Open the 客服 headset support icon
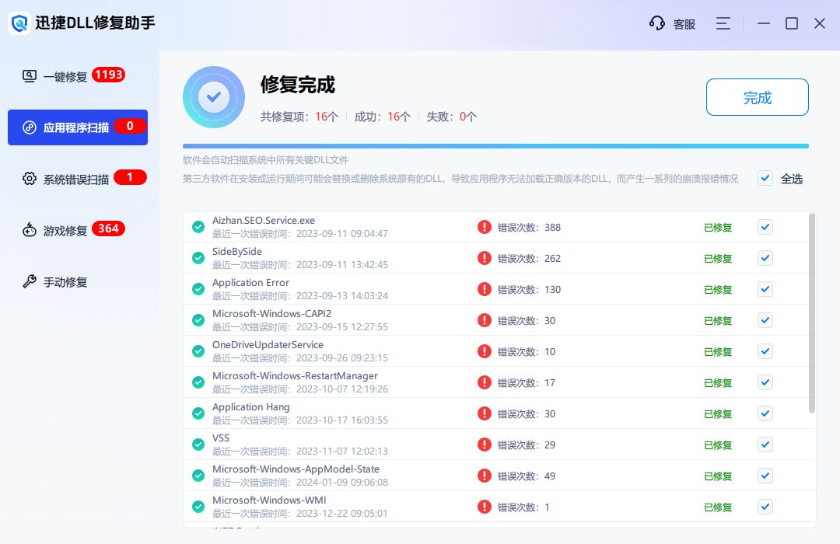The image size is (840, 544). (x=656, y=23)
